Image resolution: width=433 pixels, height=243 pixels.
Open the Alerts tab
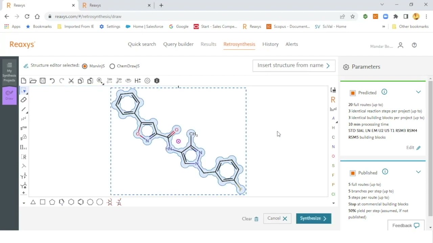coord(292,44)
